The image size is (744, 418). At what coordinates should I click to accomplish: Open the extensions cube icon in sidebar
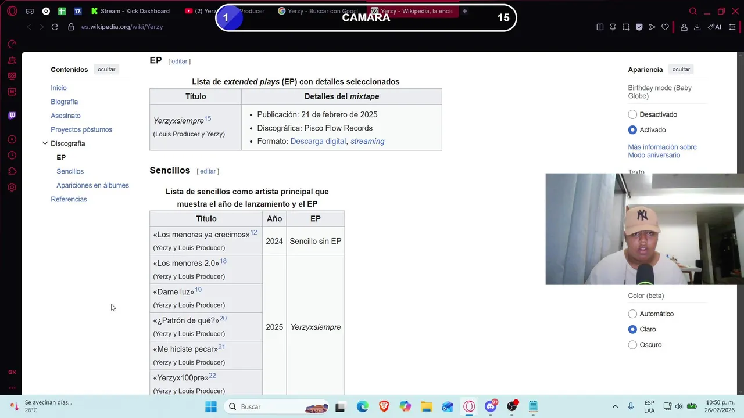pos(12,171)
